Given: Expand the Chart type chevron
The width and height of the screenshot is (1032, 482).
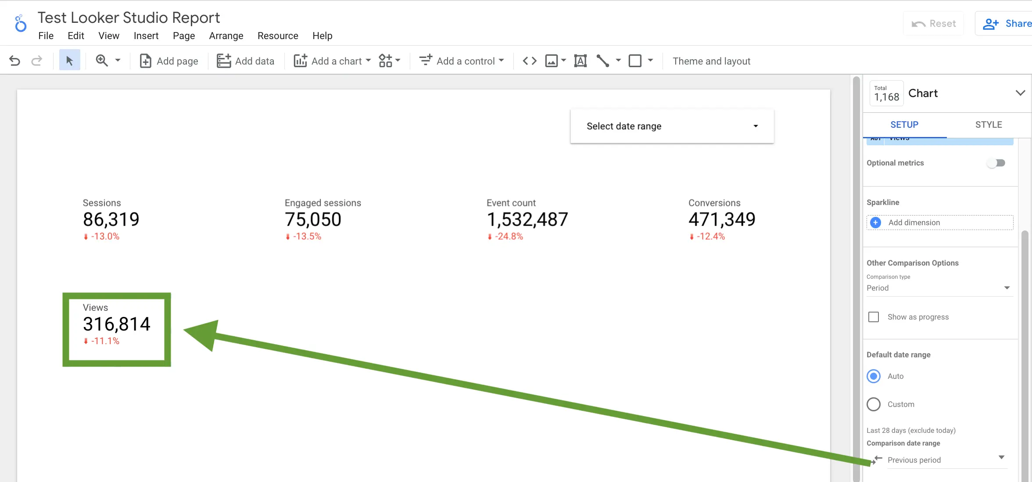Looking at the screenshot, I should pyautogui.click(x=1020, y=93).
